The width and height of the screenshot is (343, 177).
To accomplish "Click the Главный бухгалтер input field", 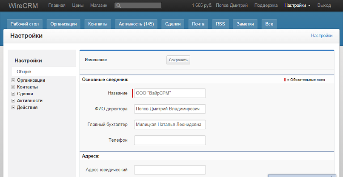I will (x=170, y=125).
